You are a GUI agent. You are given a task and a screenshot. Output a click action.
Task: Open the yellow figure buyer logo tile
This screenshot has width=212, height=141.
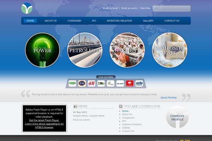[x=111, y=84]
